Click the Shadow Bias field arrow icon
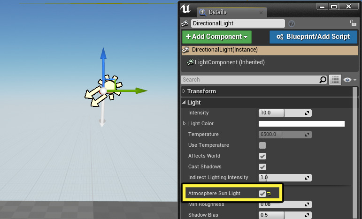This screenshot has width=362, height=219. click(307, 215)
